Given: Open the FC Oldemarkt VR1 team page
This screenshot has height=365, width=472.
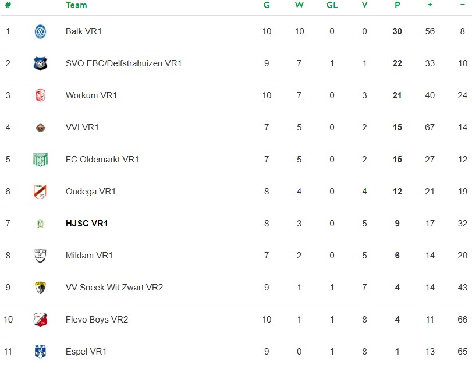Looking at the screenshot, I should pyautogui.click(x=102, y=160).
